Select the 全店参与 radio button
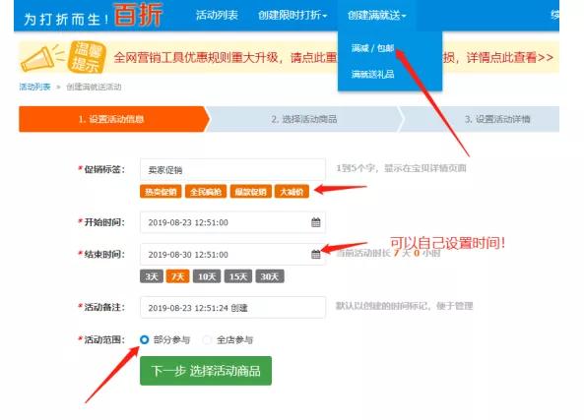584x420 pixels. [207, 339]
